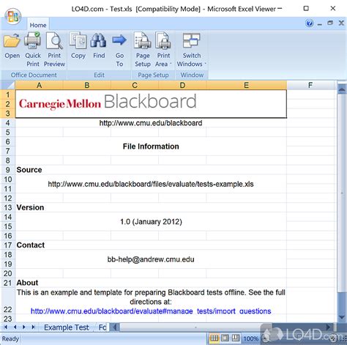Switch to Page Layout view
This screenshot has width=347, height=345.
pyautogui.click(x=225, y=338)
